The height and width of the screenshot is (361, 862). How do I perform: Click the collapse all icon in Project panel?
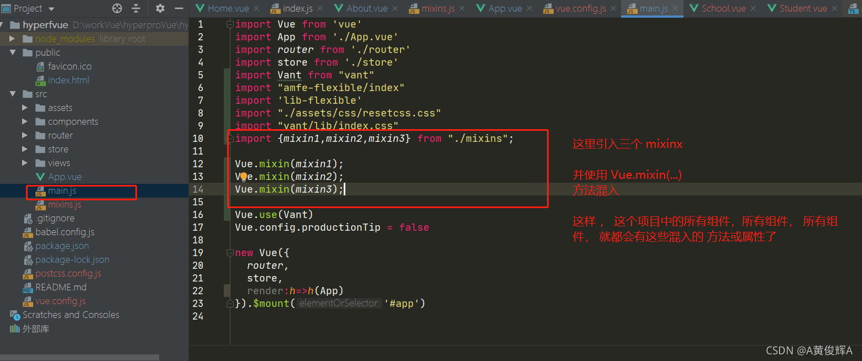(136, 8)
